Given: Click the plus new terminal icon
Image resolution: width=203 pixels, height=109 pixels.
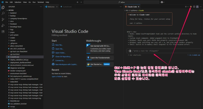Looking at the screenshot, I should tap(186, 7).
